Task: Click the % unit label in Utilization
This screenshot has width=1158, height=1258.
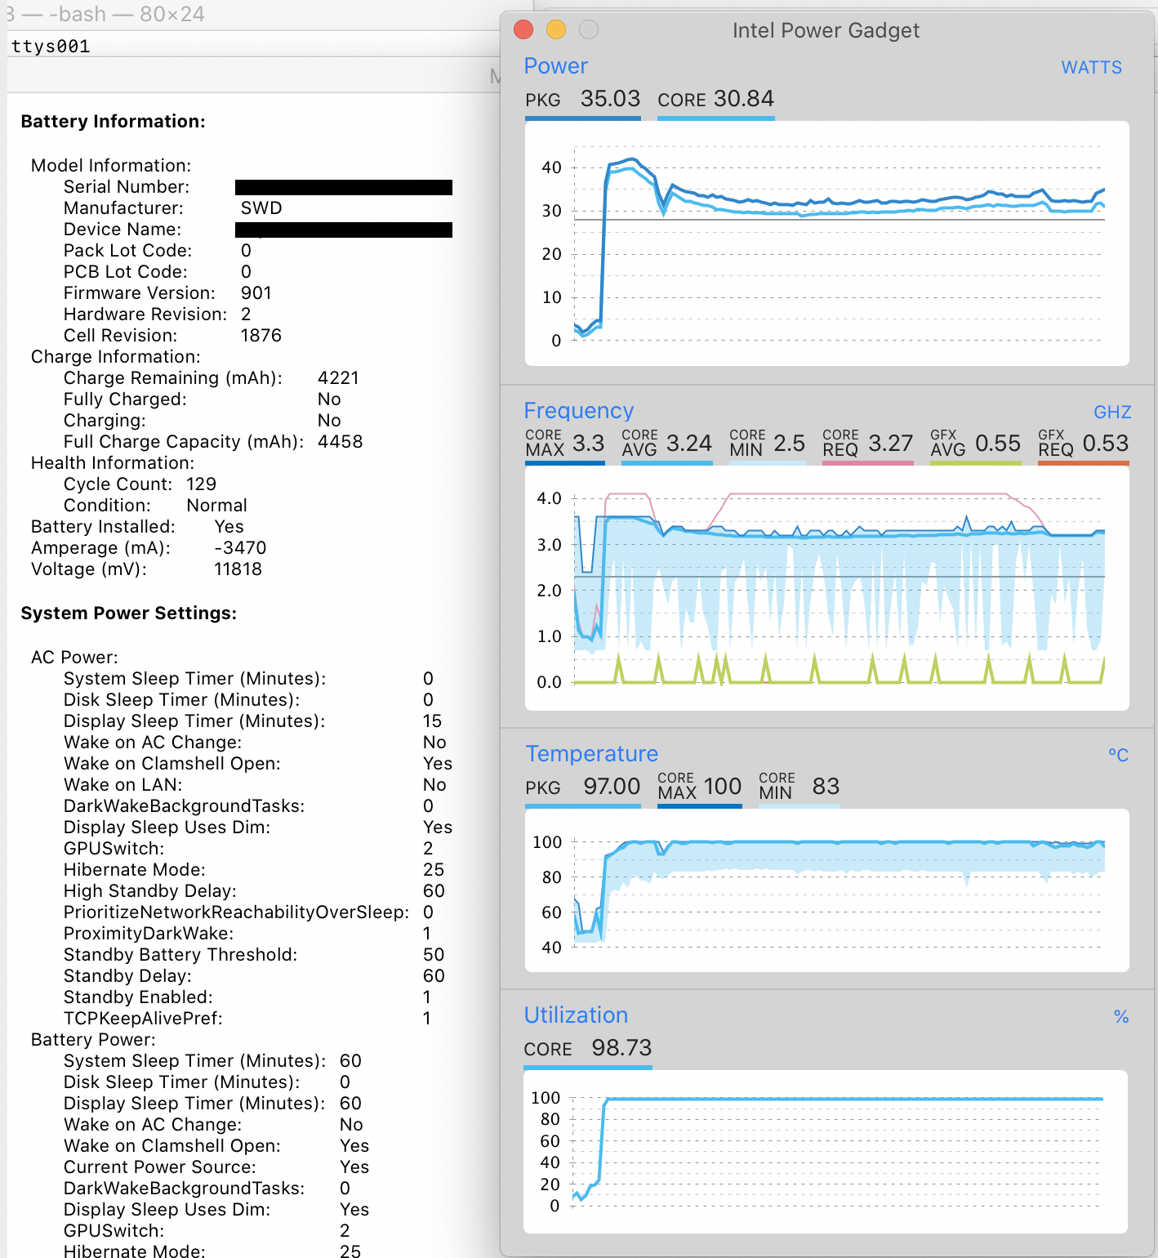Action: (x=1121, y=1017)
